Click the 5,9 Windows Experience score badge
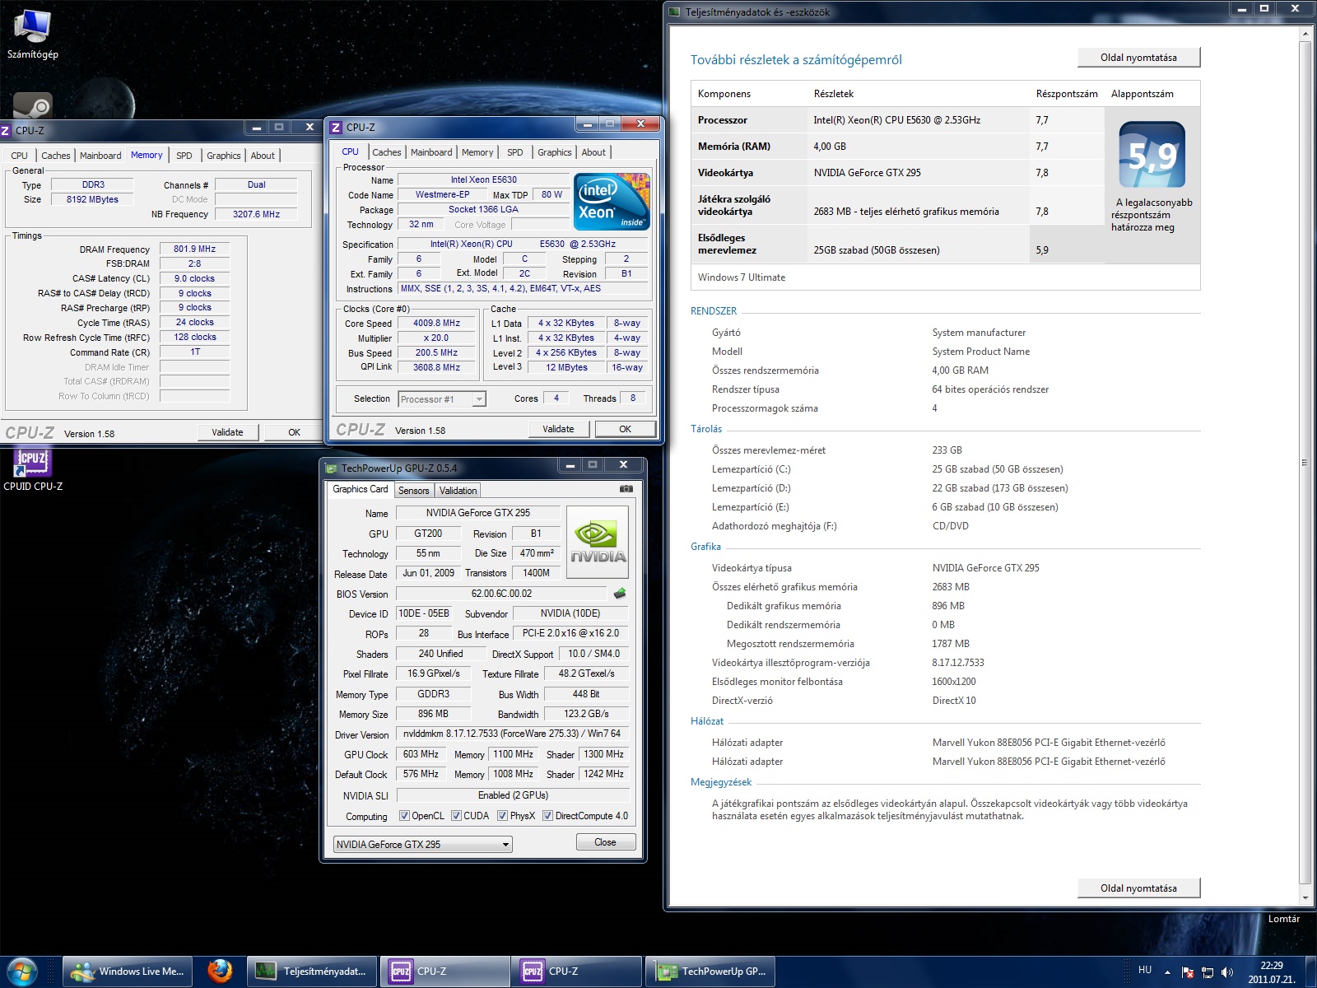The width and height of the screenshot is (1317, 988). (1152, 155)
